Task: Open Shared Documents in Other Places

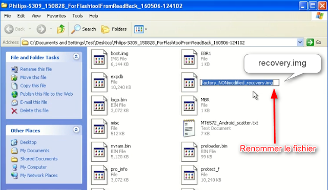Action: coord(39,159)
